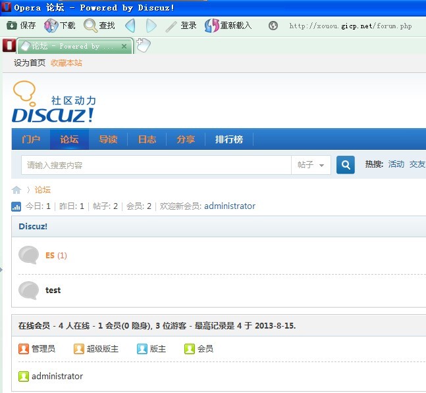Click the statistics bar chart icon
426x393 pixels.
(16, 206)
